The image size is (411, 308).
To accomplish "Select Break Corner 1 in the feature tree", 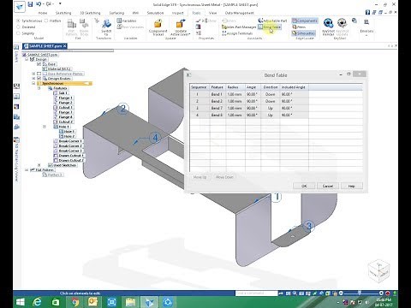I will pos(70,141).
